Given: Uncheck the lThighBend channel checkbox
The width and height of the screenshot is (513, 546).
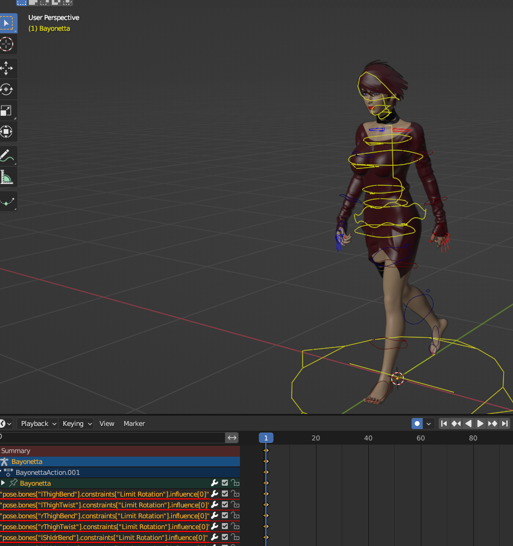Looking at the screenshot, I should tap(225, 494).
